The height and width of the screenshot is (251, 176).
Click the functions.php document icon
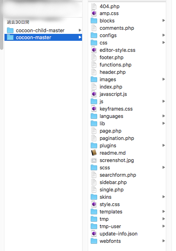tap(94, 64)
